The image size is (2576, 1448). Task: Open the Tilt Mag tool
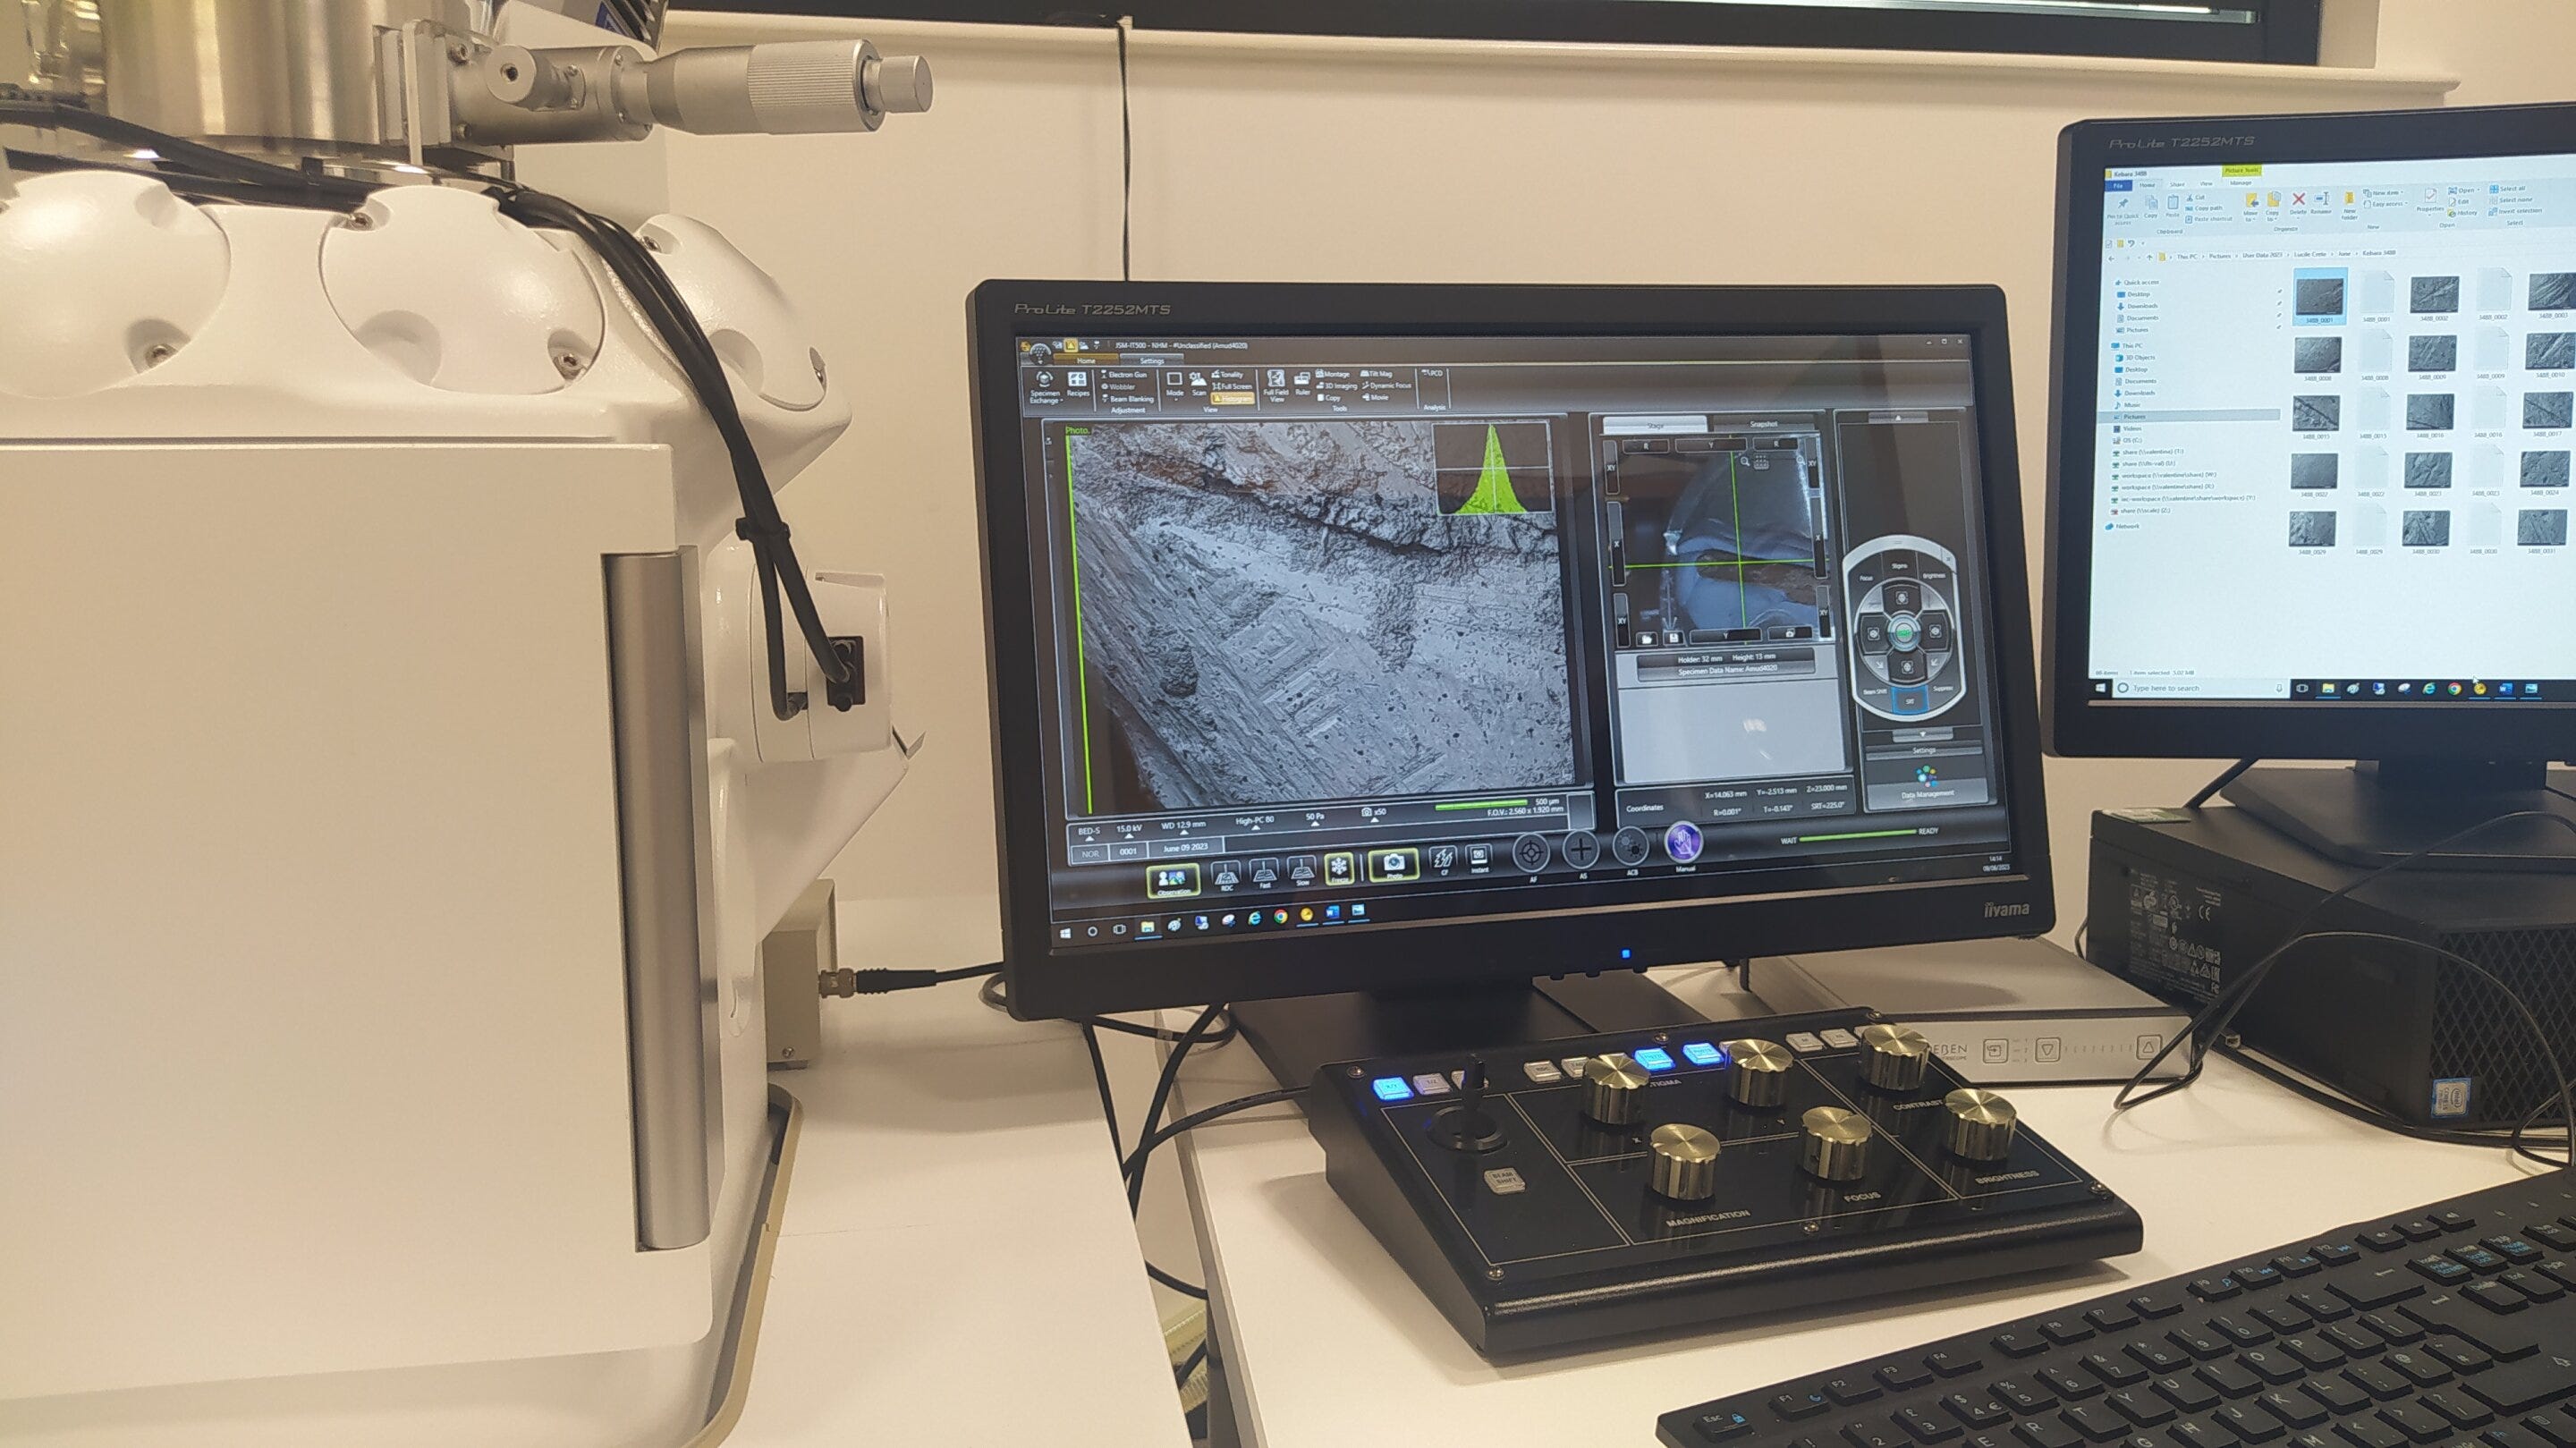point(1376,374)
